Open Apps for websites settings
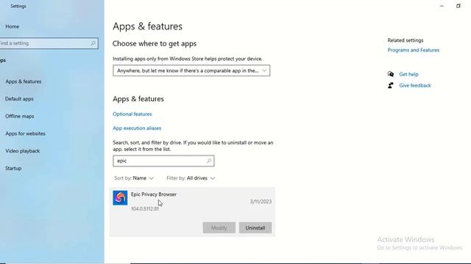Viewport: 471px width, 264px height. coord(25,133)
